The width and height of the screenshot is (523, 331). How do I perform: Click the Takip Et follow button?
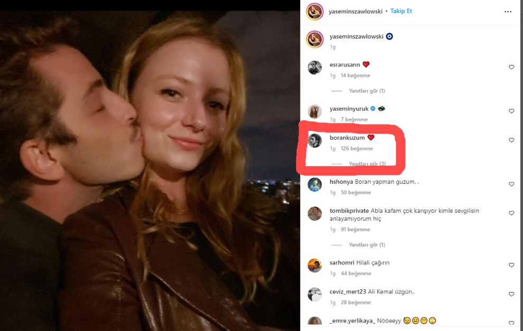pyautogui.click(x=401, y=11)
